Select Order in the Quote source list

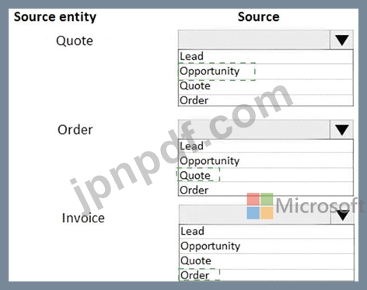coord(266,100)
